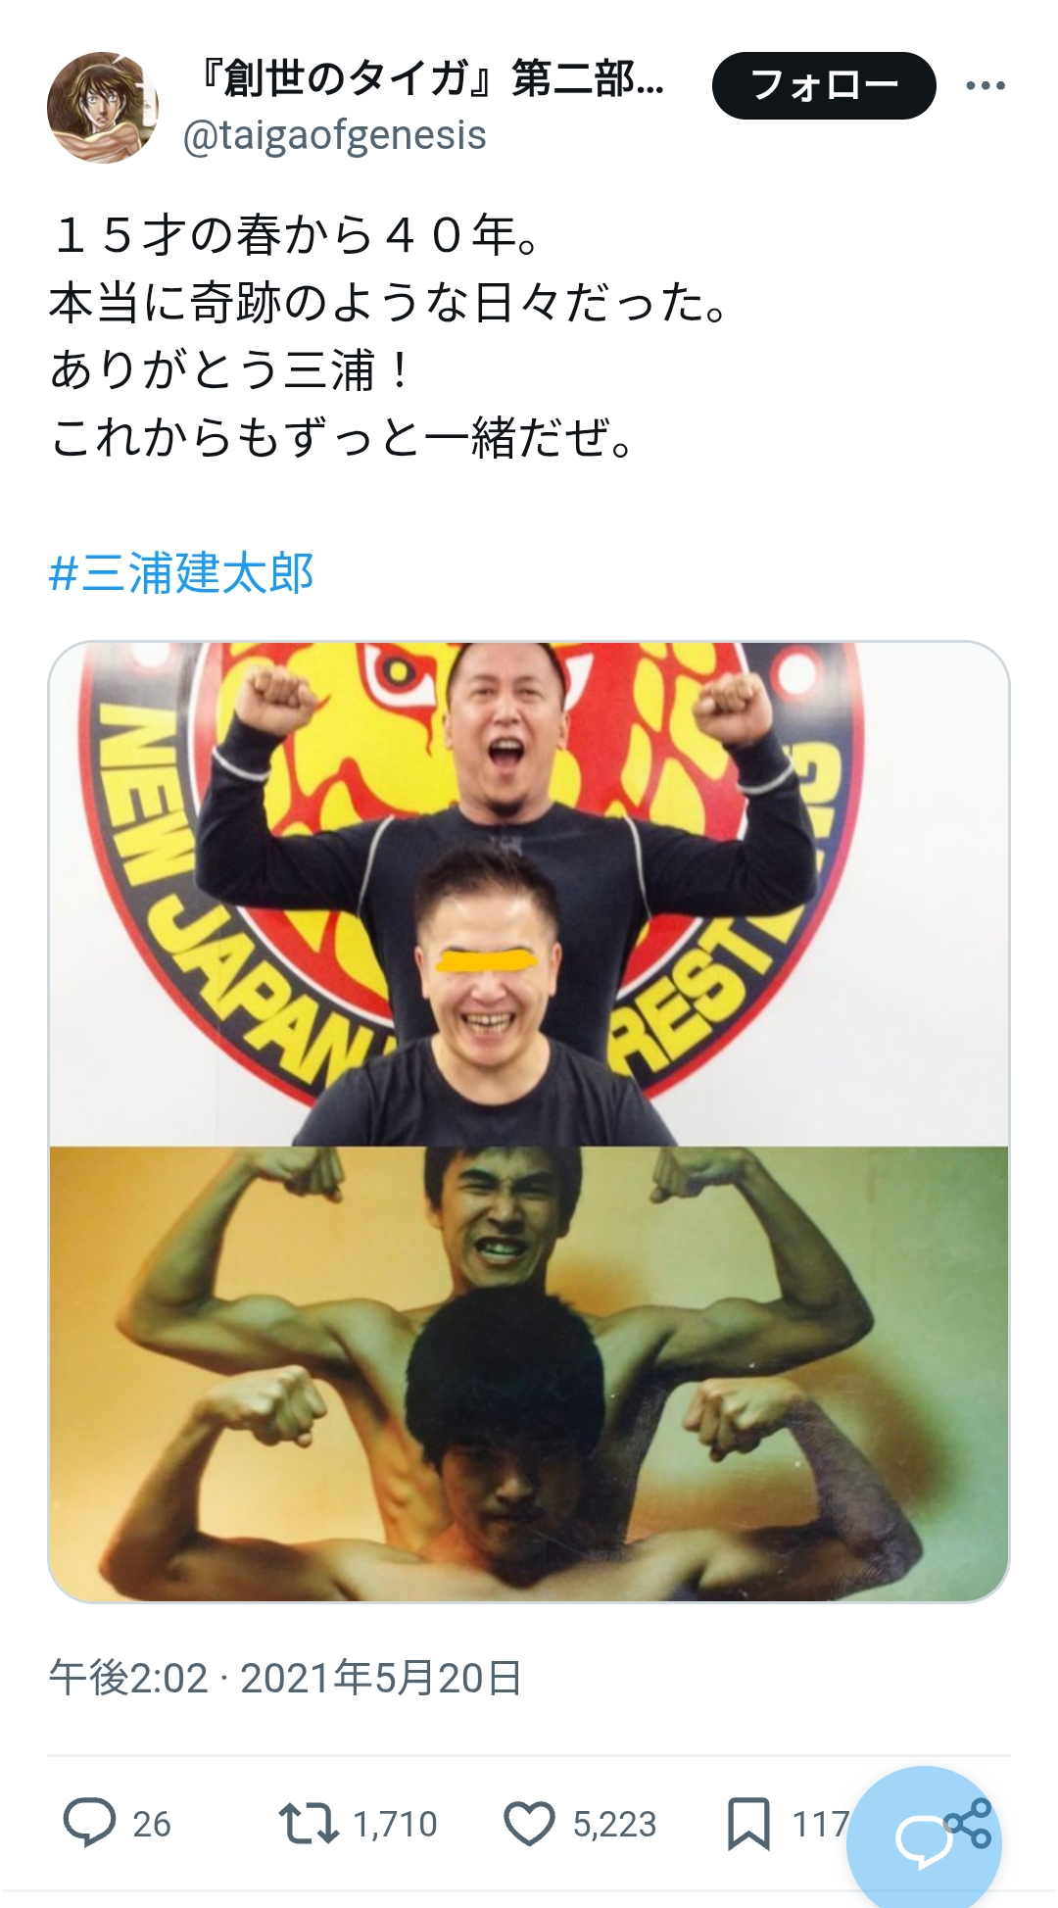Tap the share icon
This screenshot has width=1058, height=1908.
tap(968, 1824)
